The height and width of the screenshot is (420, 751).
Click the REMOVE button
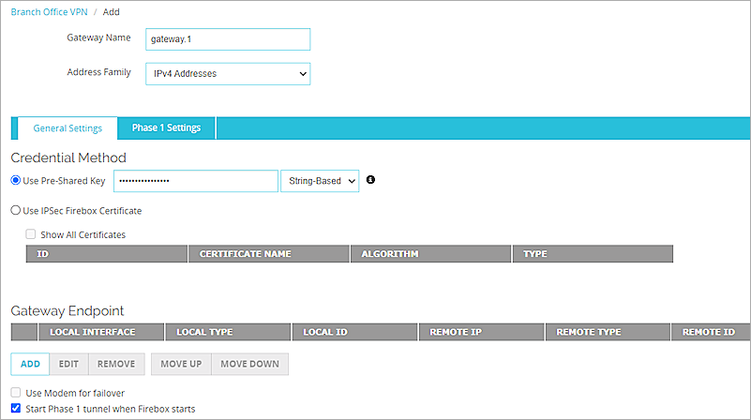click(x=116, y=364)
